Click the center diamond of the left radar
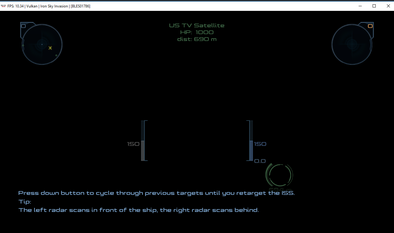The image size is (394, 233). 42,44
